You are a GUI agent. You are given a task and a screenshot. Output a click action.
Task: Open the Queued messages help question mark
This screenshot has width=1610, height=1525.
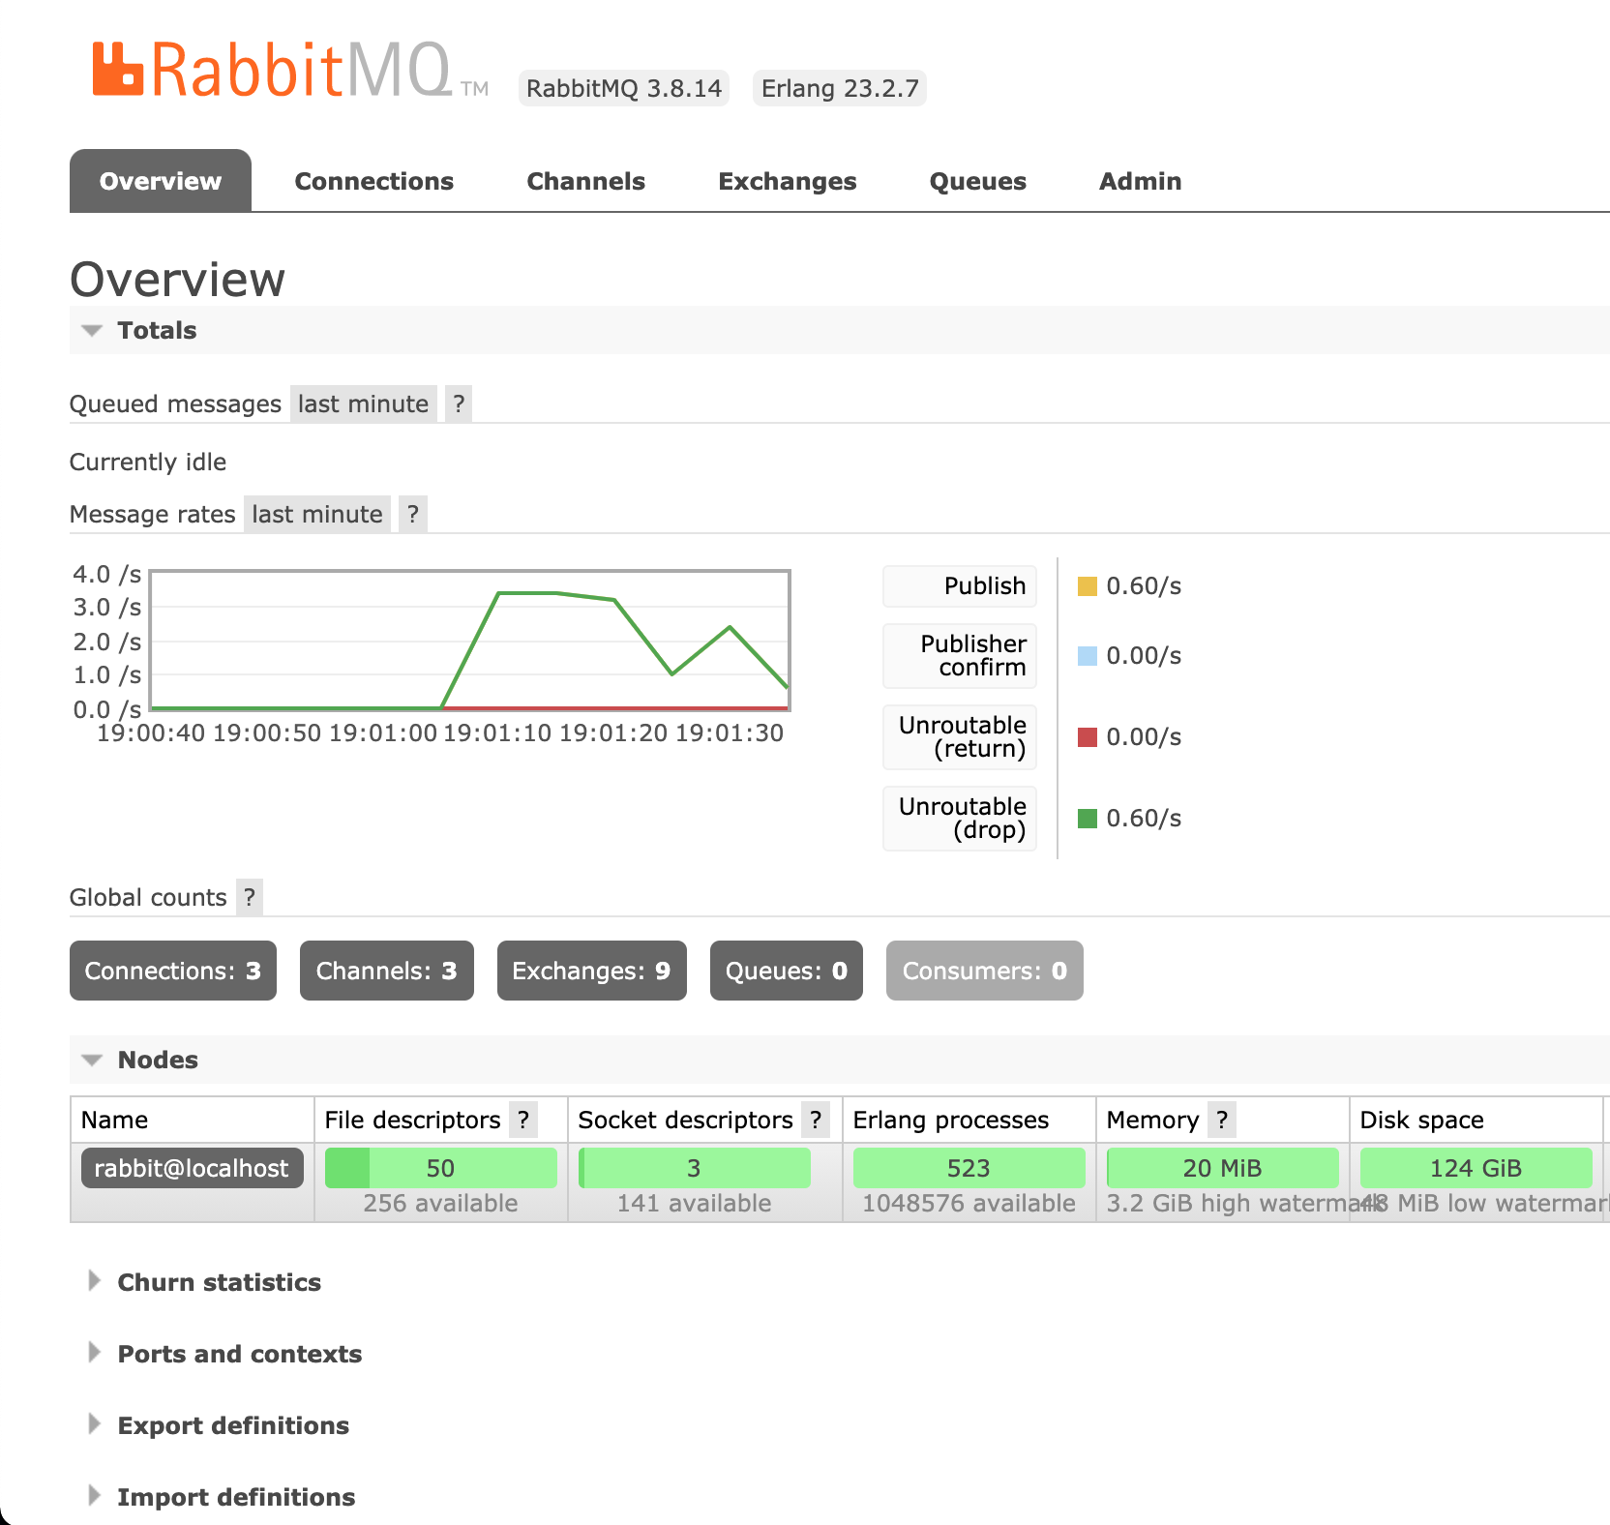[x=459, y=404]
